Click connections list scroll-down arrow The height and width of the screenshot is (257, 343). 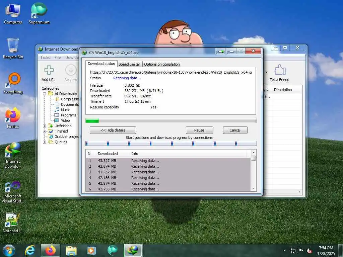pyautogui.click(x=254, y=188)
